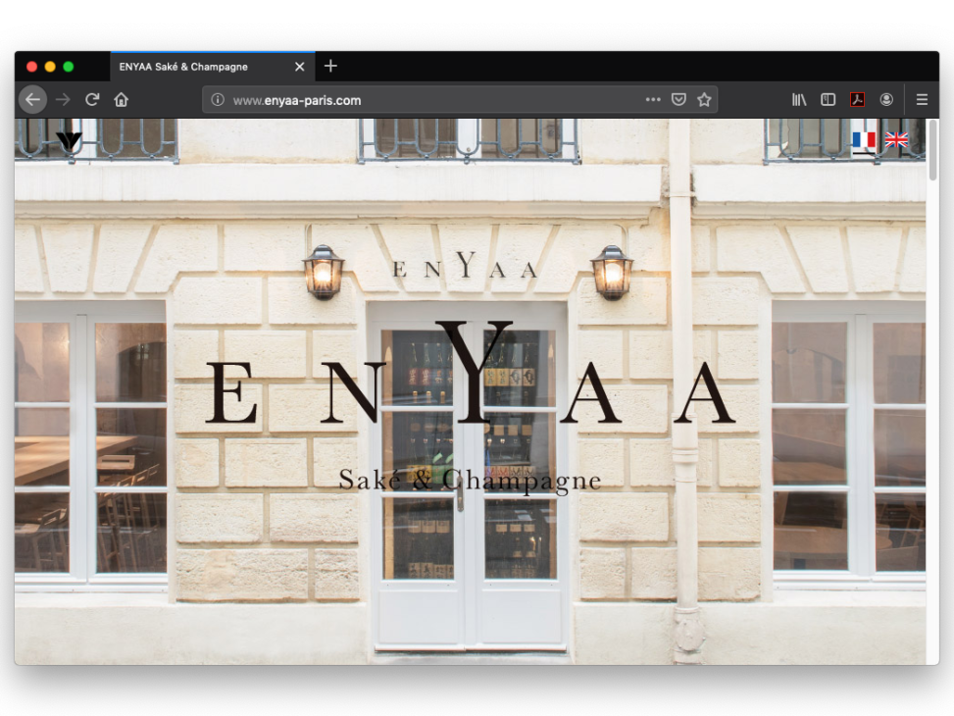The image size is (954, 716).
Task: Click the Adobe Acrobat extension icon
Action: coord(857,99)
